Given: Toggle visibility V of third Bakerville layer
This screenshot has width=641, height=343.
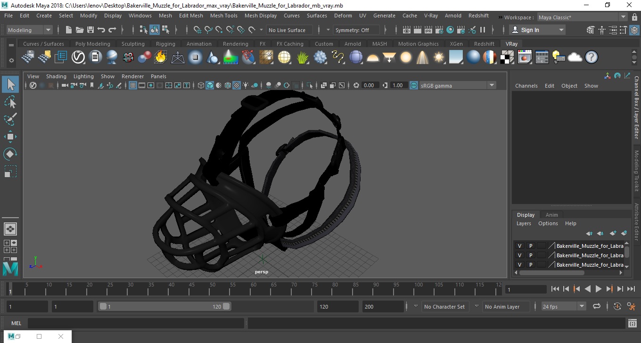Looking at the screenshot, I should 519,265.
